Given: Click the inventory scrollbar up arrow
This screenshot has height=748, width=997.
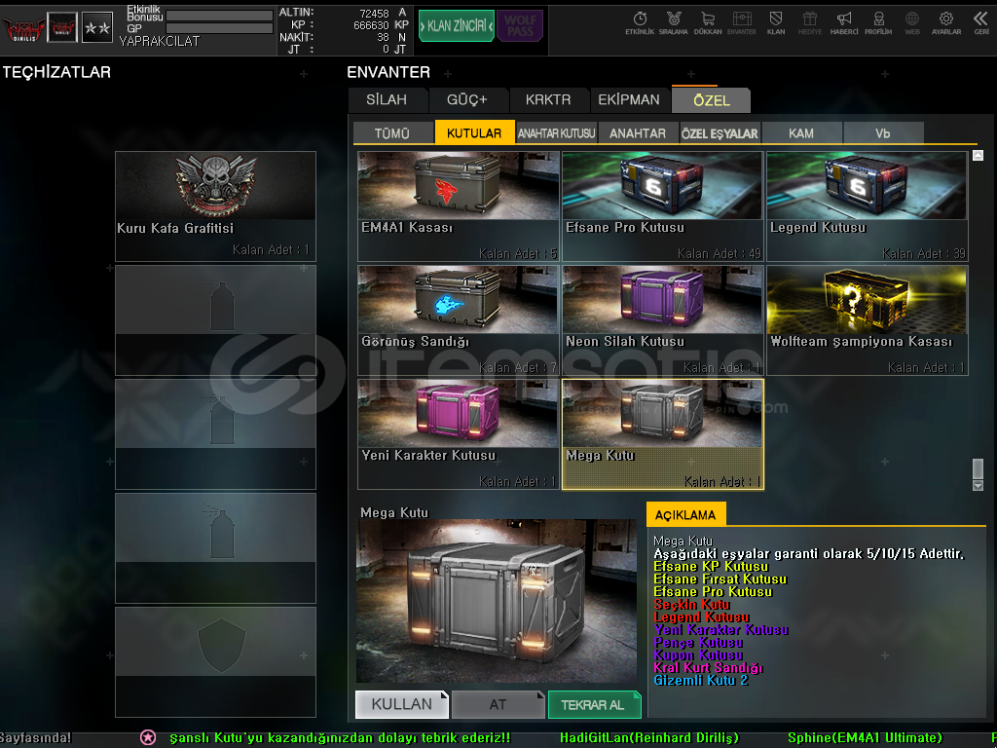Looking at the screenshot, I should 978,155.
